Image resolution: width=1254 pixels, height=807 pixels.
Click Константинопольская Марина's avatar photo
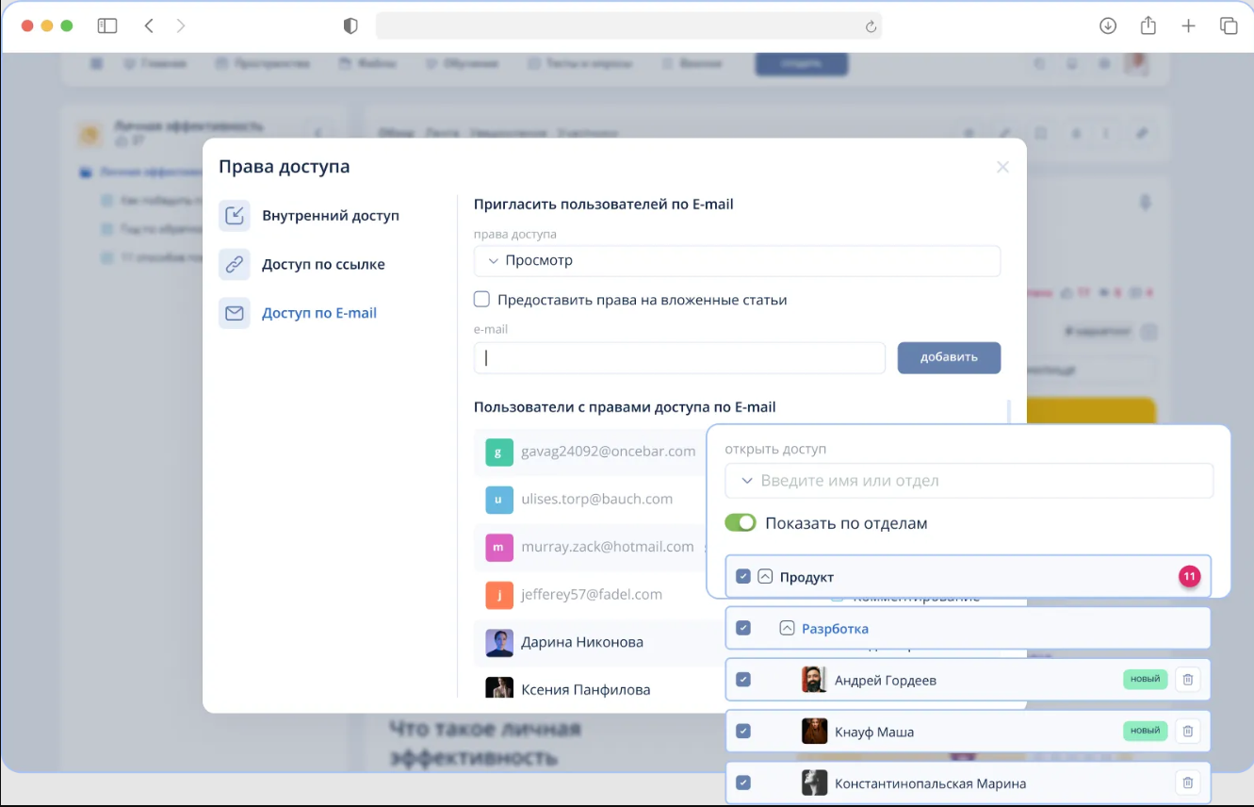click(814, 783)
